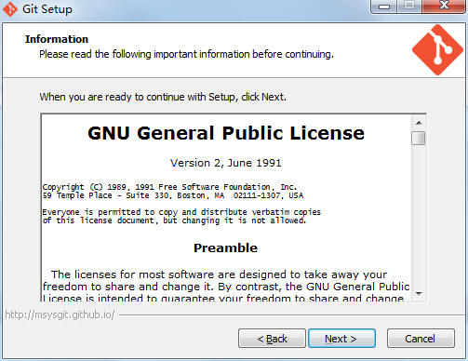
Task: Minimize the Git Setup window
Action: [x=384, y=7]
